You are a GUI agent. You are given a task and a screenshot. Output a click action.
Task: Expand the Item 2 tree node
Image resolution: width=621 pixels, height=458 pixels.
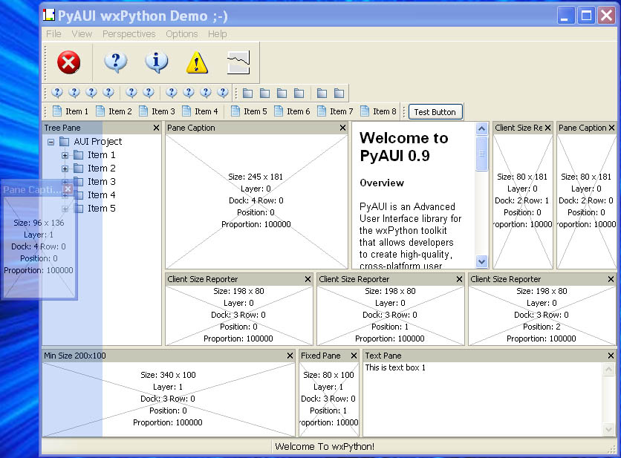click(65, 169)
